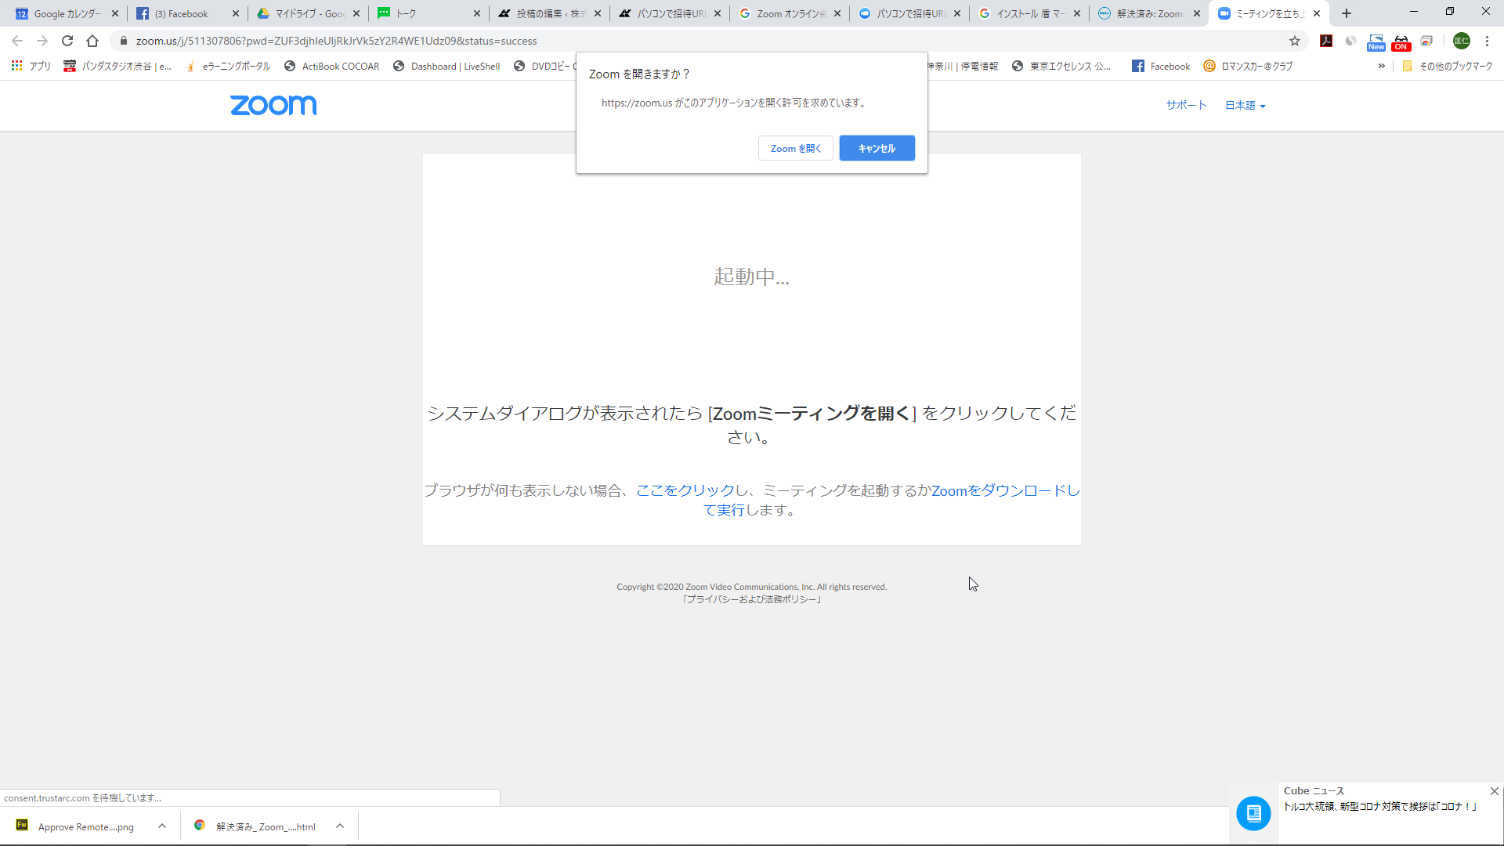Reload the page with the refresh icon

click(x=67, y=41)
